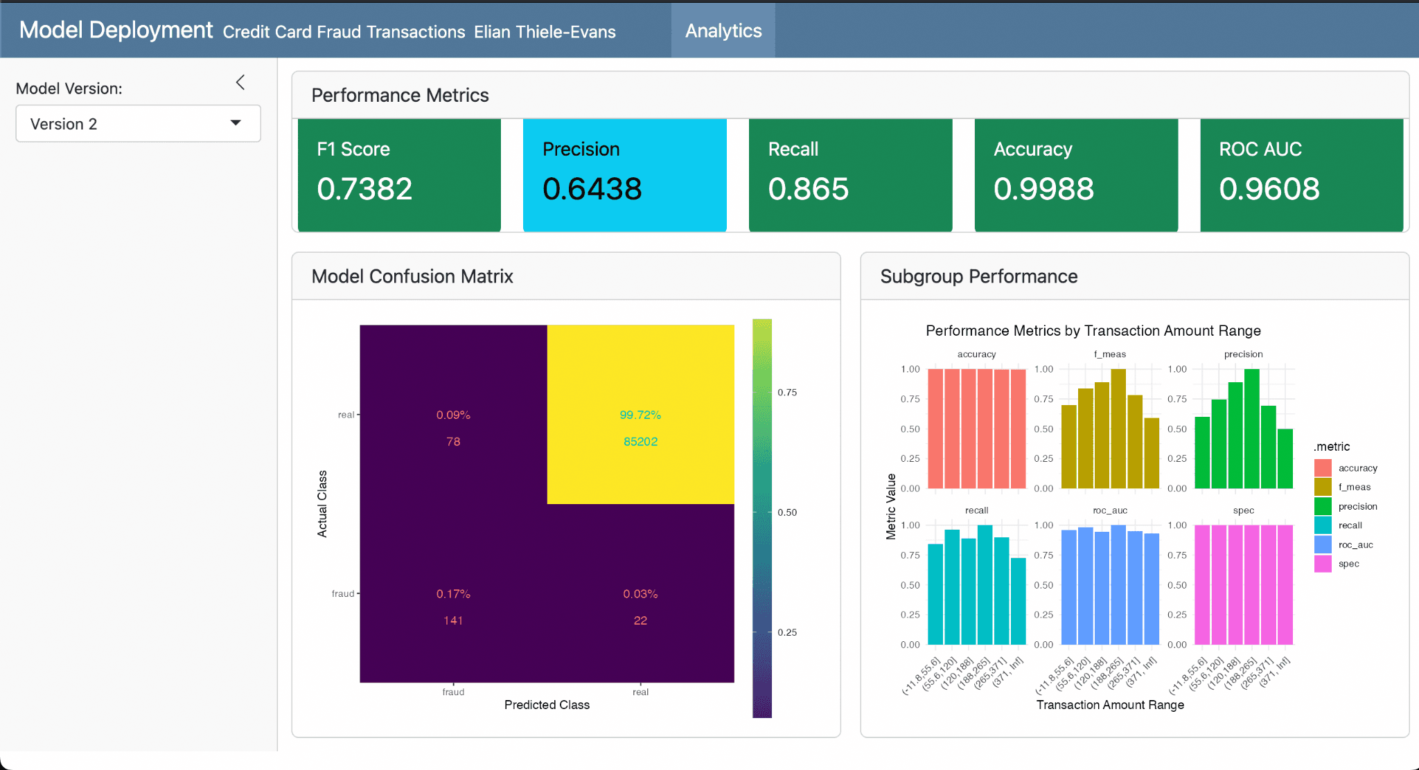The height and width of the screenshot is (770, 1419).
Task: Click the roc_auc legend color swatch
Action: click(x=1323, y=544)
